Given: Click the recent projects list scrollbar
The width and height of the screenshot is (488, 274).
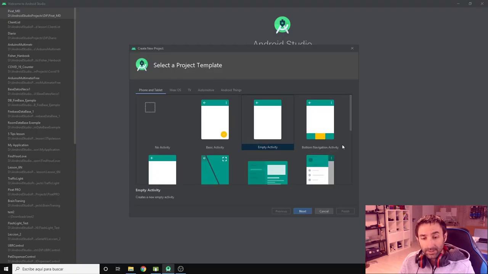Looking at the screenshot, I should click(75, 76).
